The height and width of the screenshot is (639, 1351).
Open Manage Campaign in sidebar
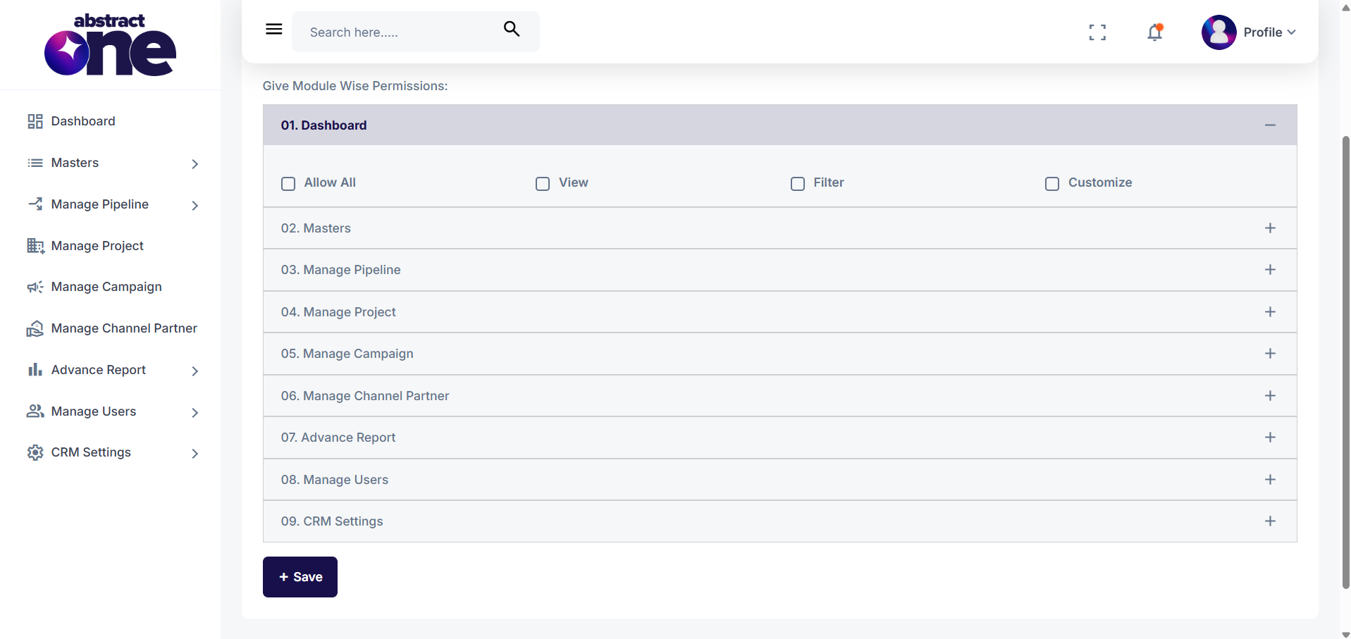pos(106,287)
